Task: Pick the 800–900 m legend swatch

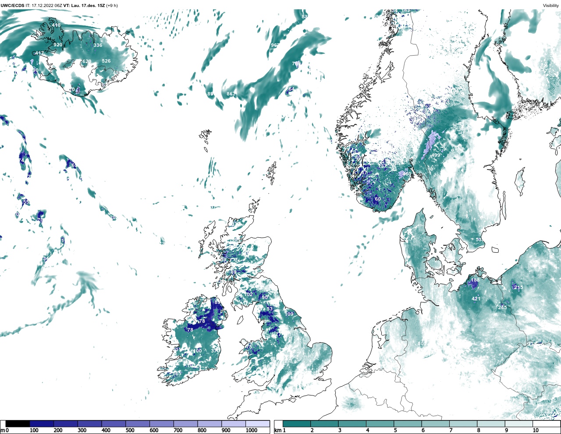Action: pyautogui.click(x=209, y=424)
